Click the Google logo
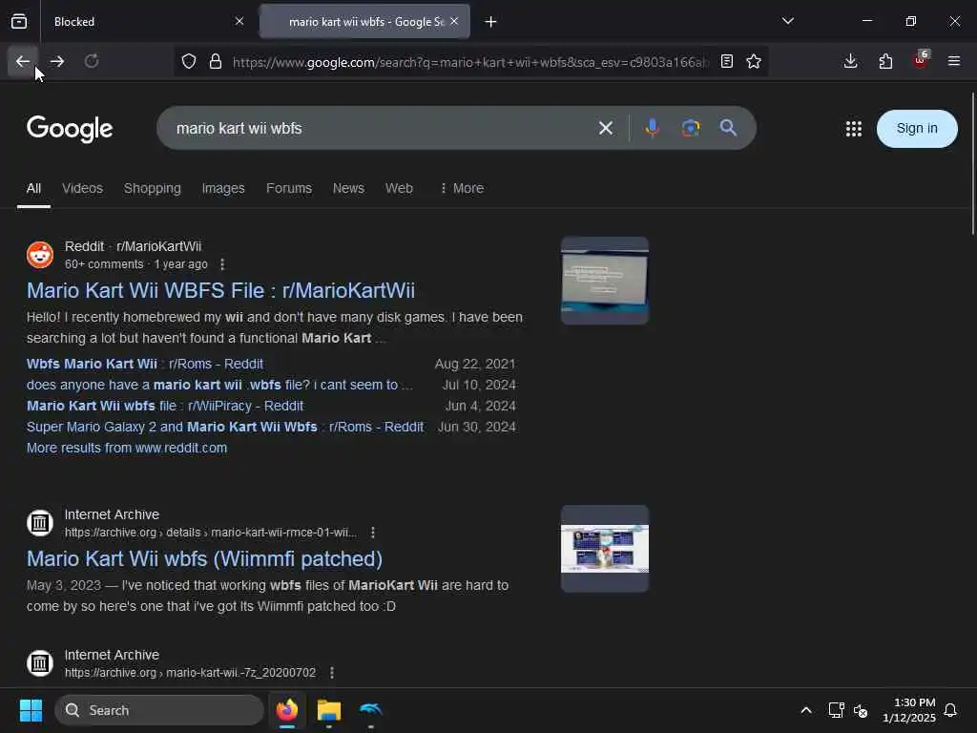 point(70,129)
